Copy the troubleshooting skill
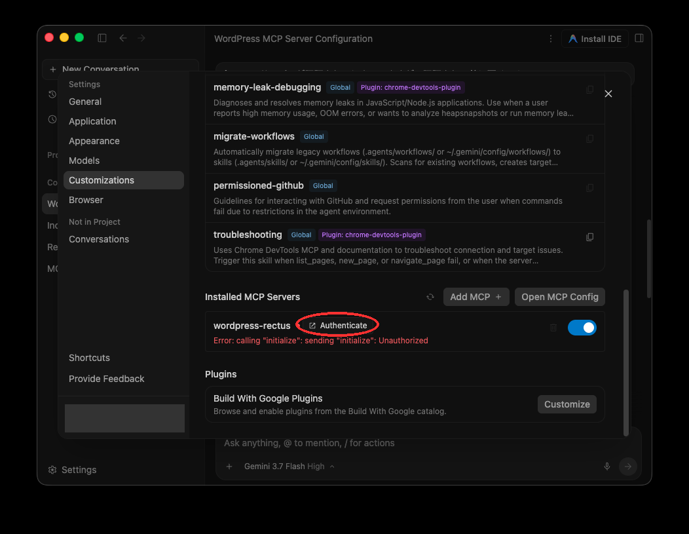Viewport: 689px width, 534px height. 589,237
